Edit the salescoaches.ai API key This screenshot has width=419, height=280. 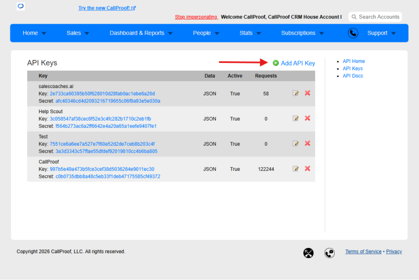(x=295, y=93)
